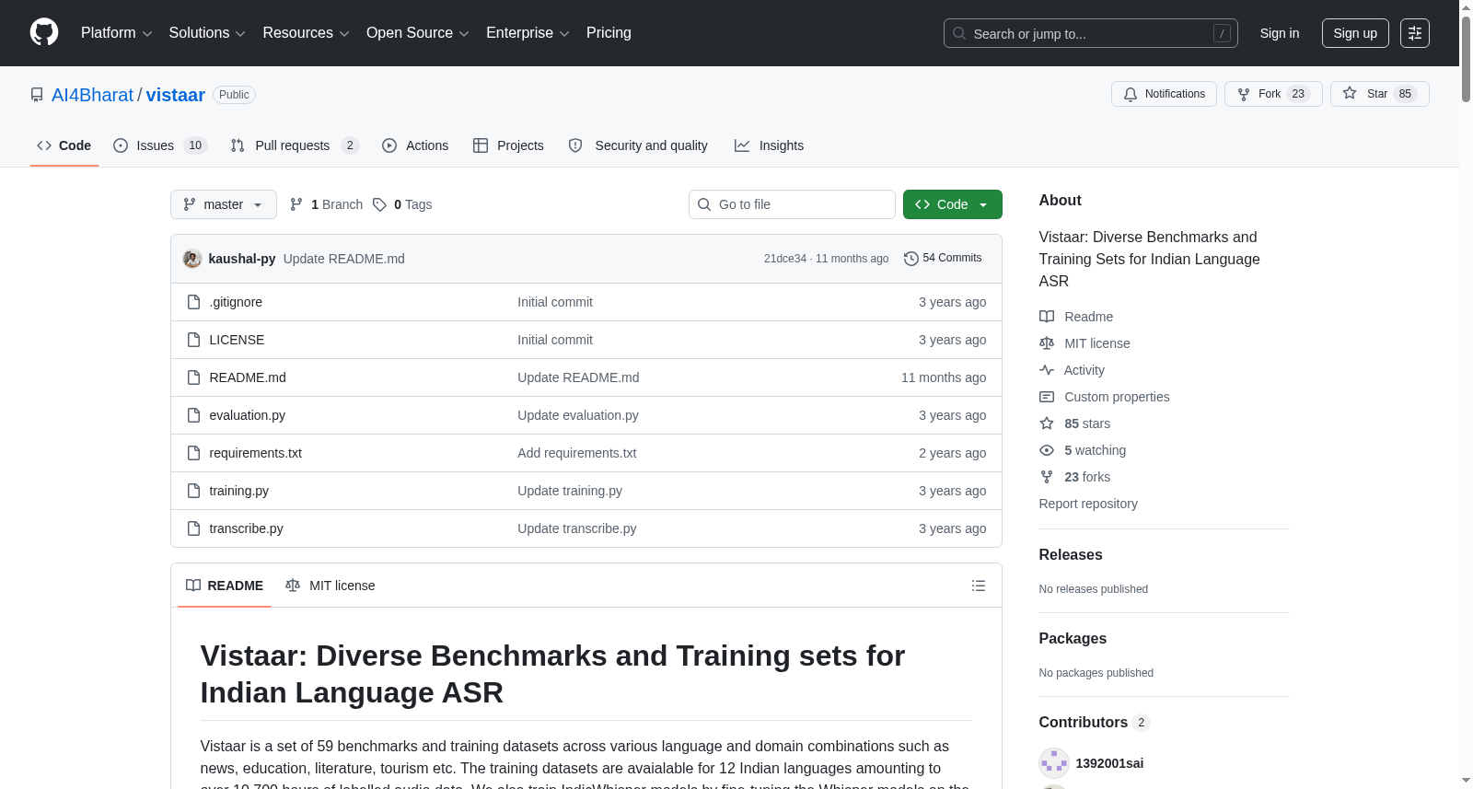Click the Sign in link
The height and width of the screenshot is (789, 1473).
(1280, 33)
